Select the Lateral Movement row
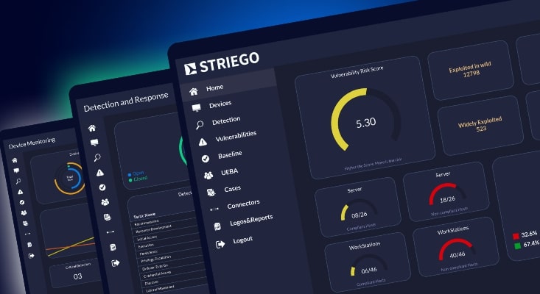Viewport: 540px width, 294px height. point(176,288)
